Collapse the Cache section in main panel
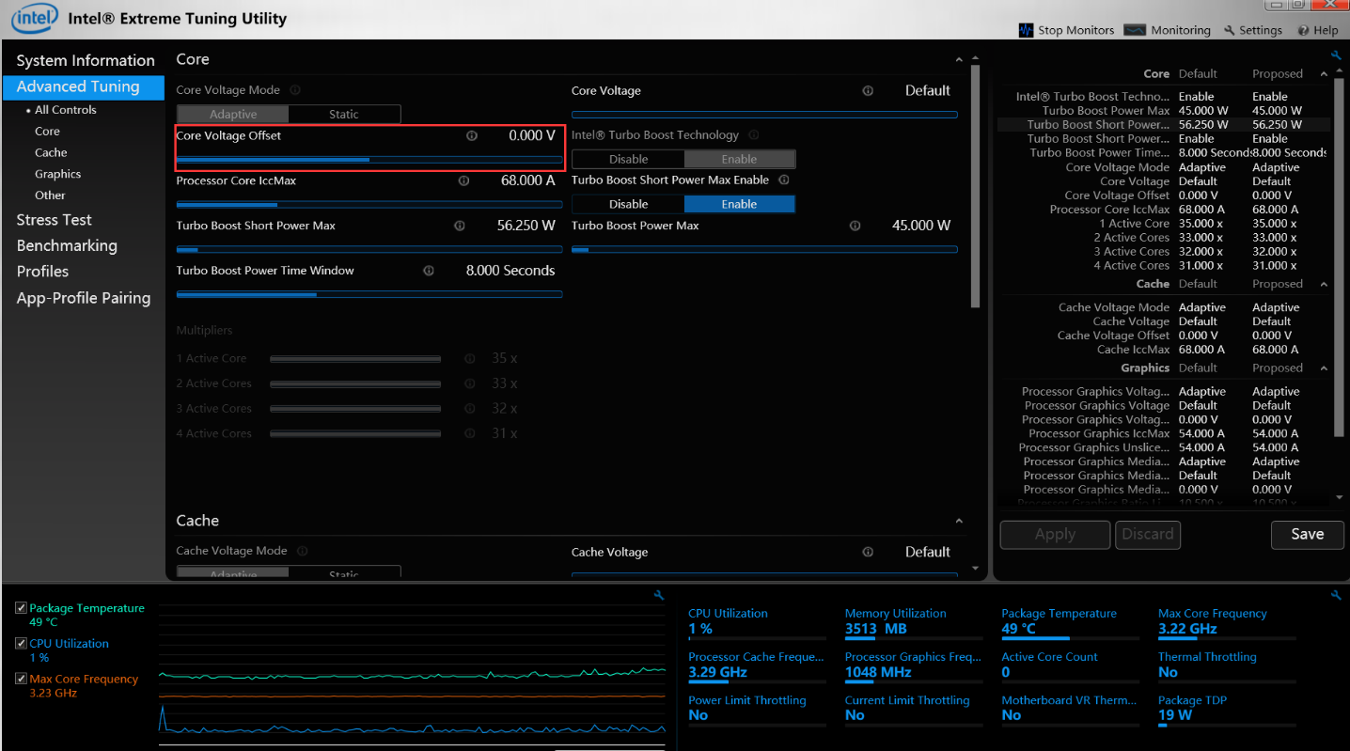This screenshot has height=751, width=1350. (959, 522)
